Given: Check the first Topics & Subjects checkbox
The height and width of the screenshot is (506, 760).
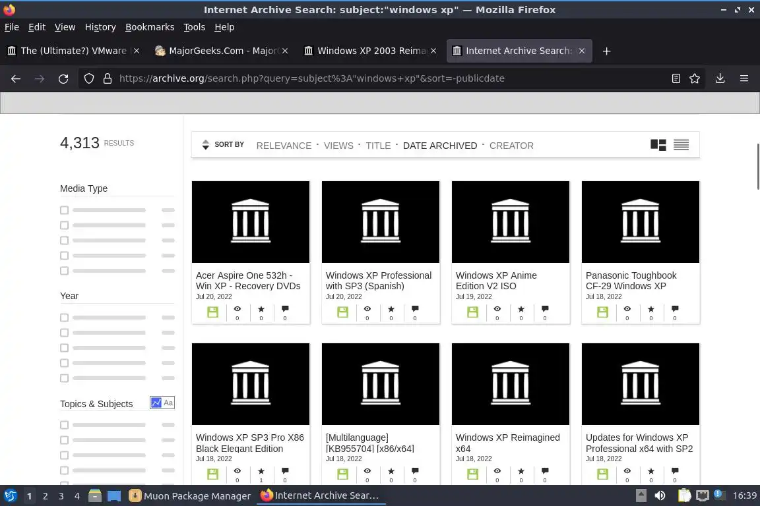Looking at the screenshot, I should [64, 425].
